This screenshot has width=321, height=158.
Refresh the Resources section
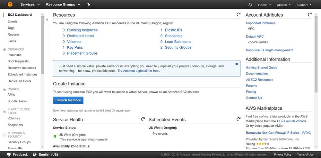coord(239,15)
